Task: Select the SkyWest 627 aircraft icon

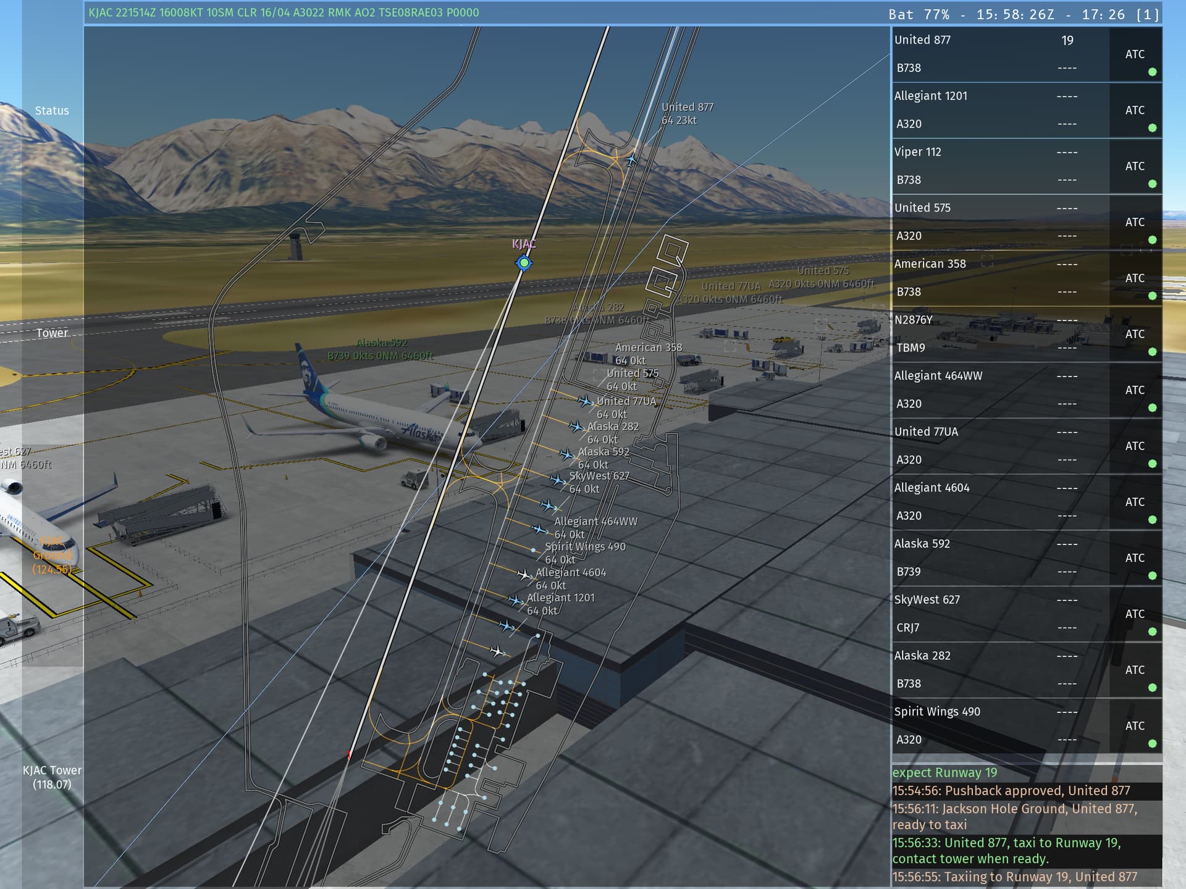Action: click(x=557, y=480)
